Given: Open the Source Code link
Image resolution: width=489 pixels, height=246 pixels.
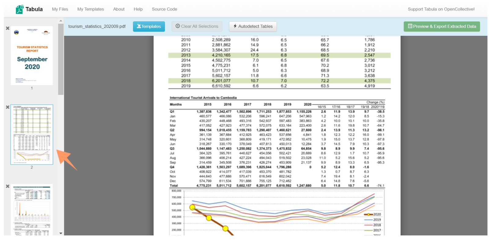Looking at the screenshot, I should click(x=164, y=9).
